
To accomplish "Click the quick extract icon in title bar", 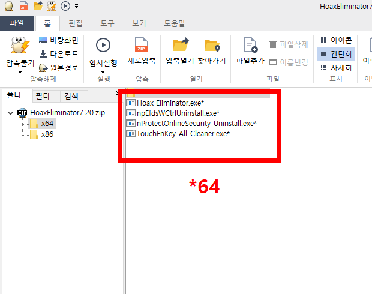I will pyautogui.click(x=52, y=6).
